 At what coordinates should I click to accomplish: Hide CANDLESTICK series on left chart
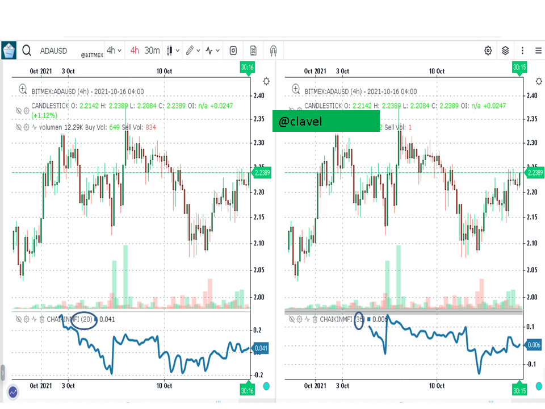19,111
